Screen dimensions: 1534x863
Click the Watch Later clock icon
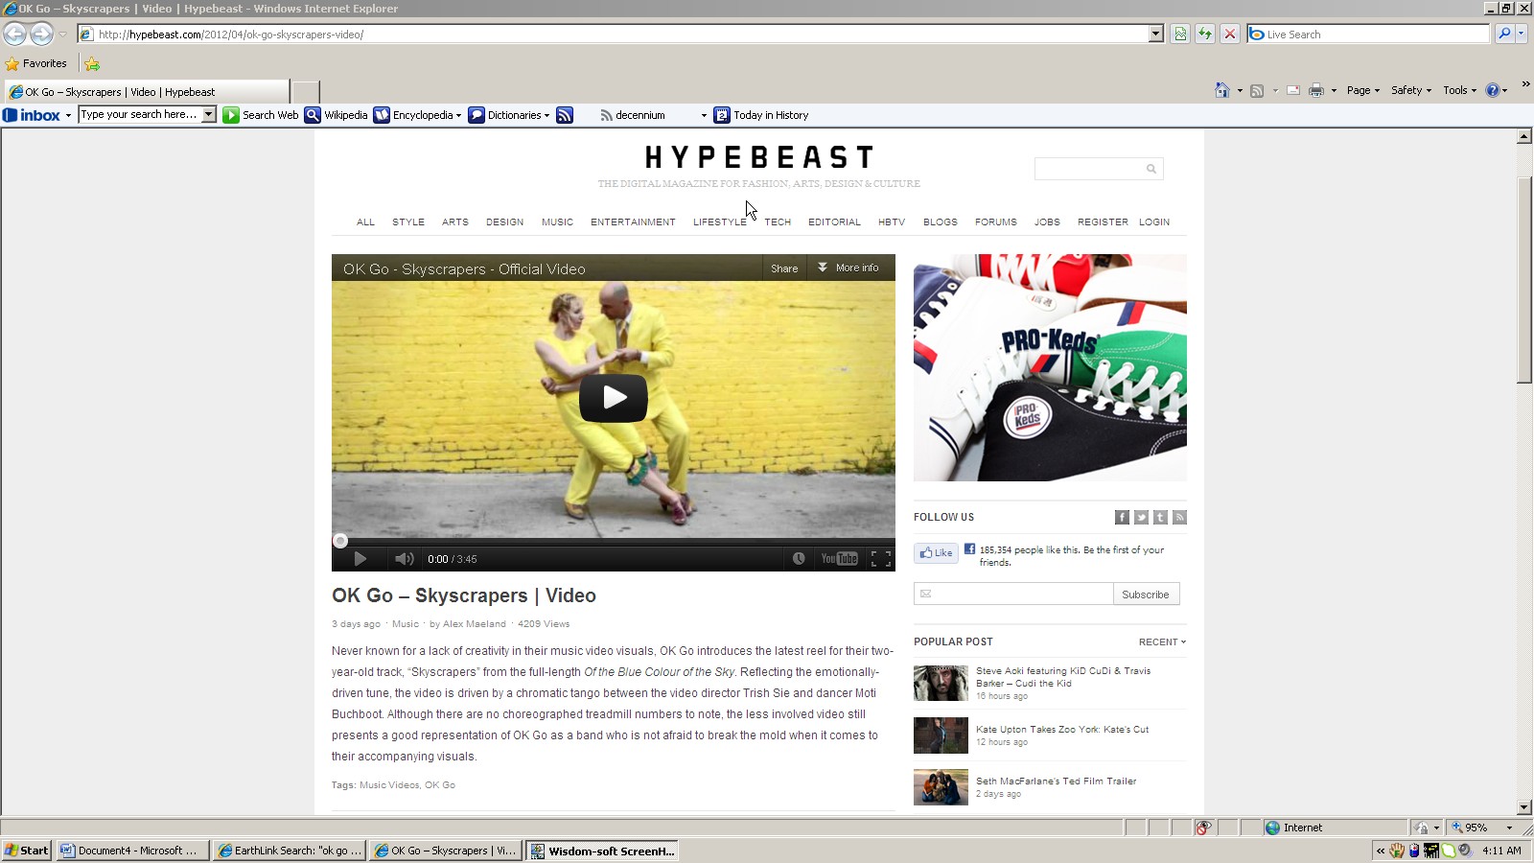(799, 559)
